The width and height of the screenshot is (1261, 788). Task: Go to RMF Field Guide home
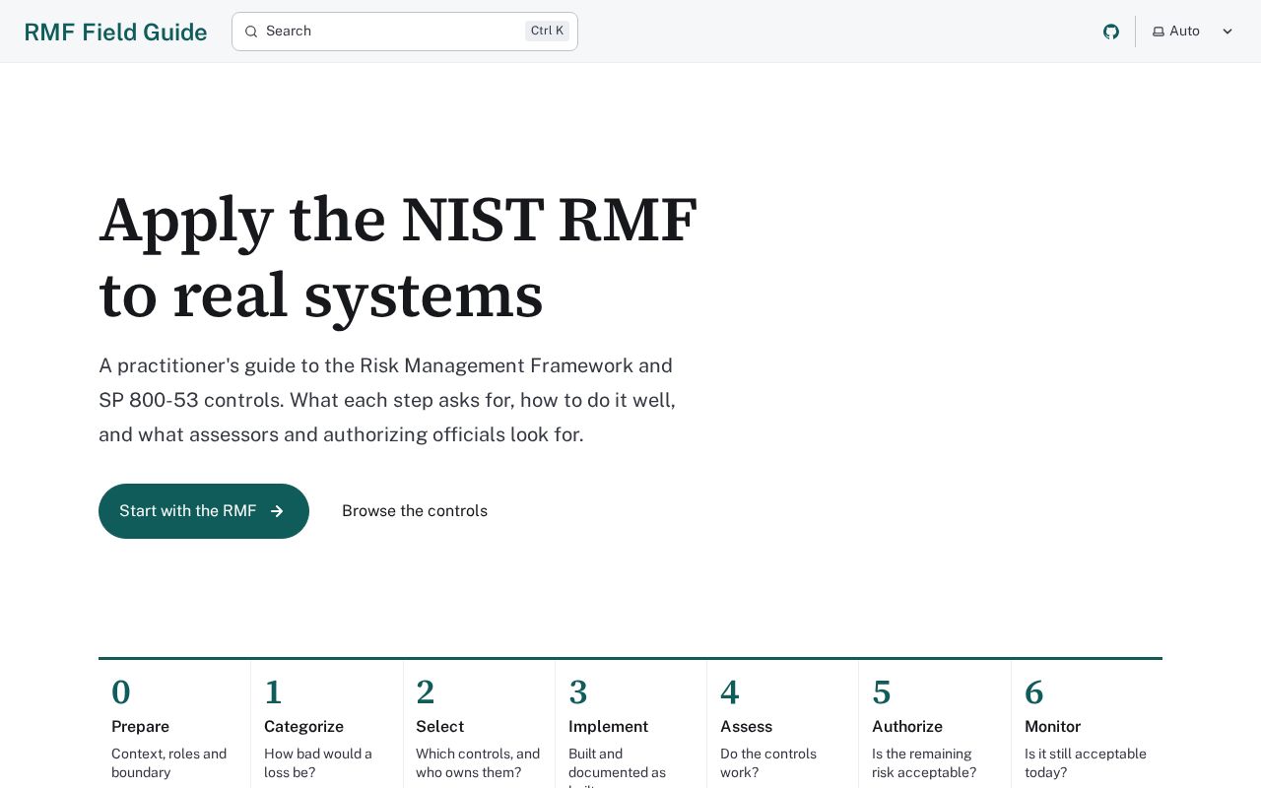(x=115, y=32)
